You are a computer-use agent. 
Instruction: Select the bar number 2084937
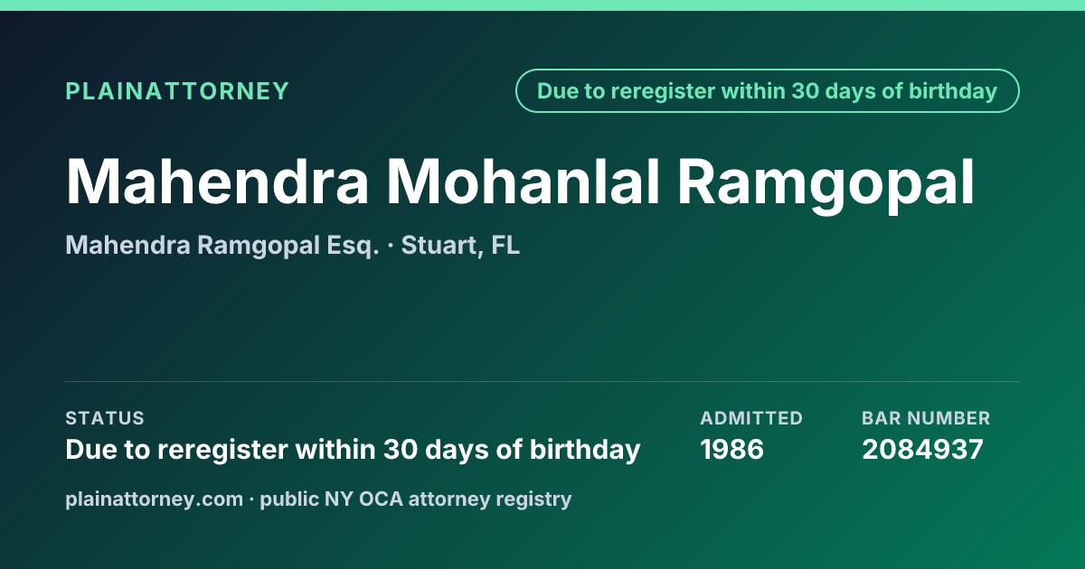coord(922,450)
